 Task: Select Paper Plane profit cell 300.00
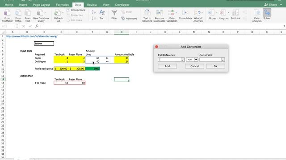[77, 69]
